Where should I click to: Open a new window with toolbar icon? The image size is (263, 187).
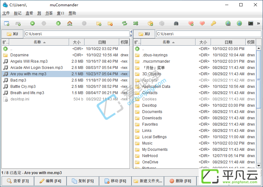point(7,23)
